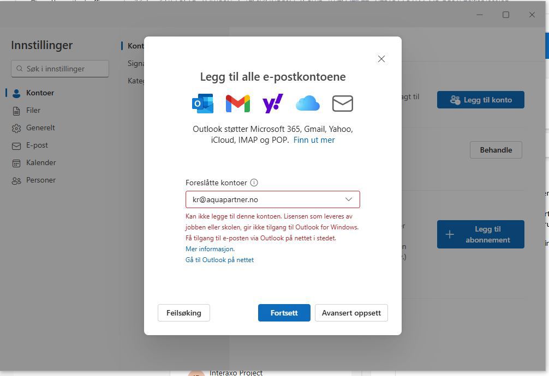
Task: Click the Personer people icon
Action: click(x=16, y=181)
